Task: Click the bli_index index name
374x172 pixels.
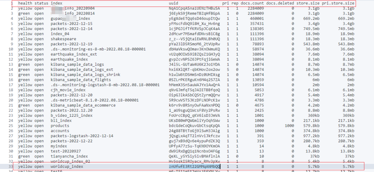Action: click(61, 121)
